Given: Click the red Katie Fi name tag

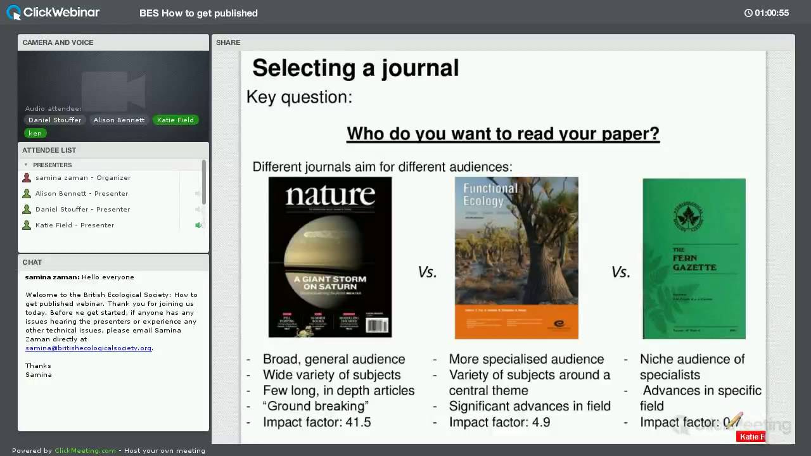Looking at the screenshot, I should pyautogui.click(x=751, y=436).
